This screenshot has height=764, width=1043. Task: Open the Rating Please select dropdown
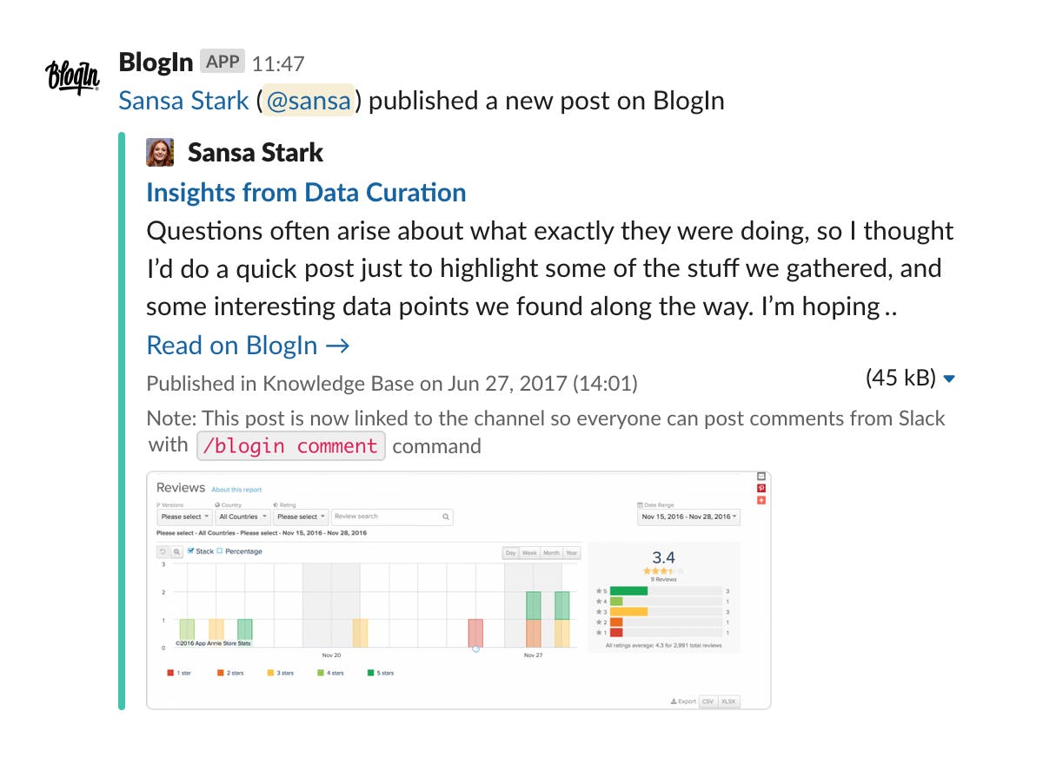(302, 517)
